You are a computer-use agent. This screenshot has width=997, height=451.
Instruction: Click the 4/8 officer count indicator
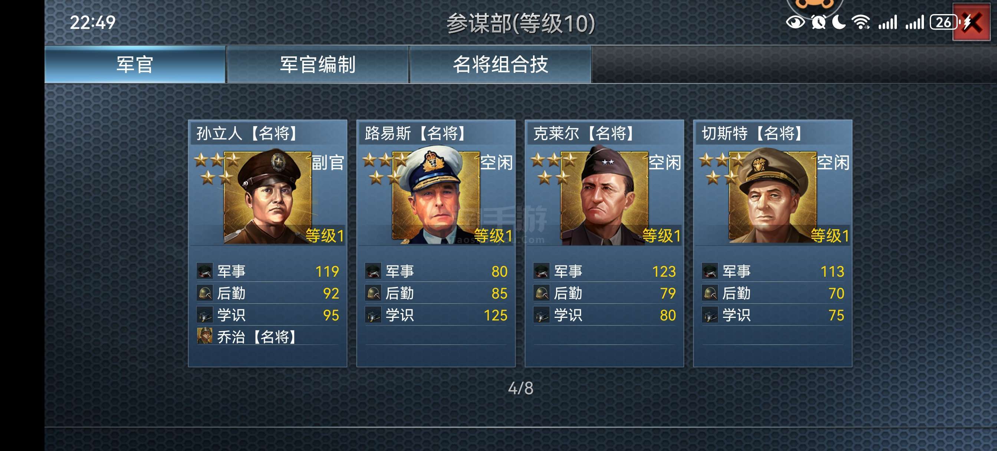pos(520,388)
